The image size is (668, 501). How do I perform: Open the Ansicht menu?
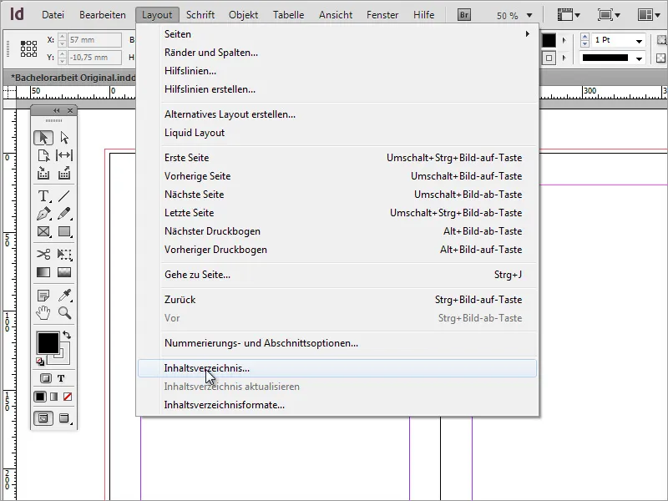[336, 15]
